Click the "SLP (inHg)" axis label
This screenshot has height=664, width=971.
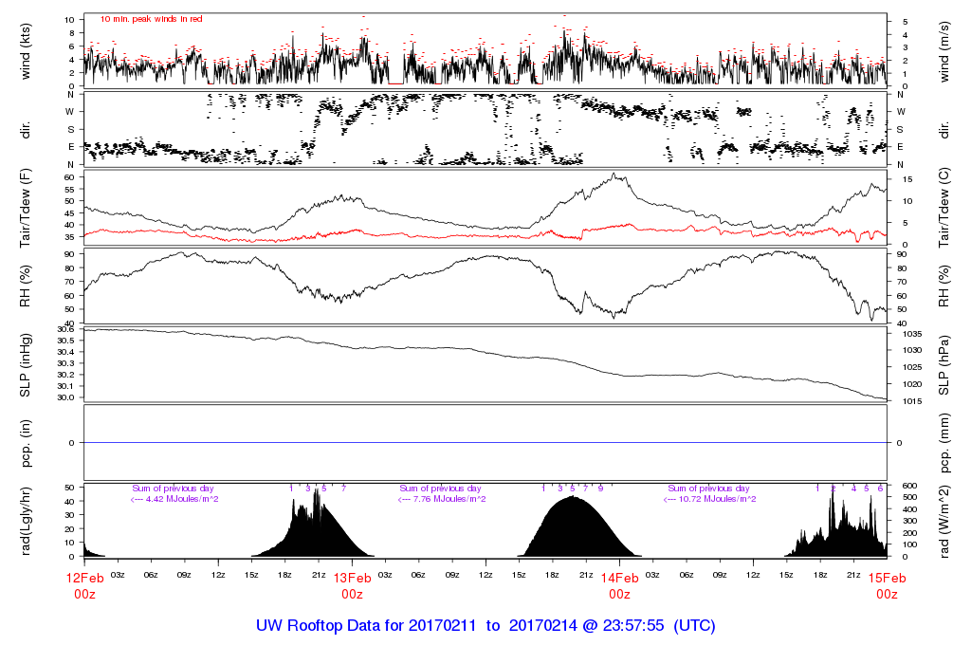coord(26,364)
